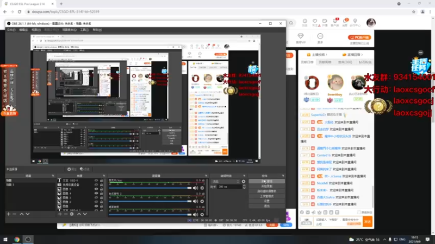Click the orange Send button in Douyu chat
Viewport: 435px width, 244px height.
click(x=368, y=222)
